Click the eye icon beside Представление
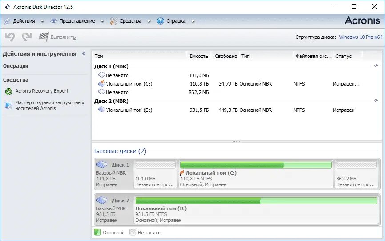Image resolution: width=385 pixels, height=241 pixels. (x=53, y=21)
